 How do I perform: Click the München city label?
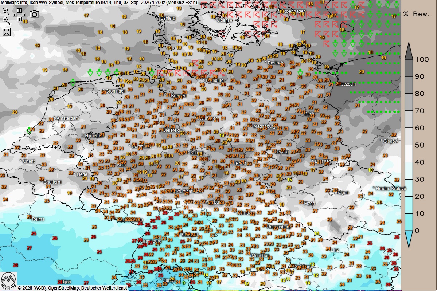[x=261, y=256]
